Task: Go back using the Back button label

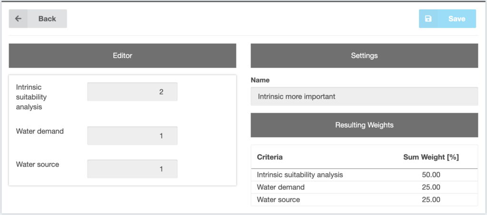Action: (47, 19)
